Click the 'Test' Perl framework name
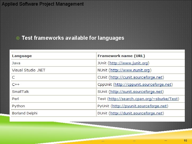Viewport: 192px width, 144px height. pos(102,99)
